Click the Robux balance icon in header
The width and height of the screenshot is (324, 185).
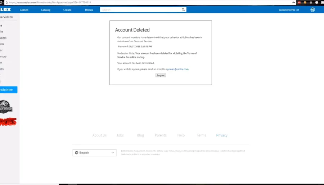312,10
